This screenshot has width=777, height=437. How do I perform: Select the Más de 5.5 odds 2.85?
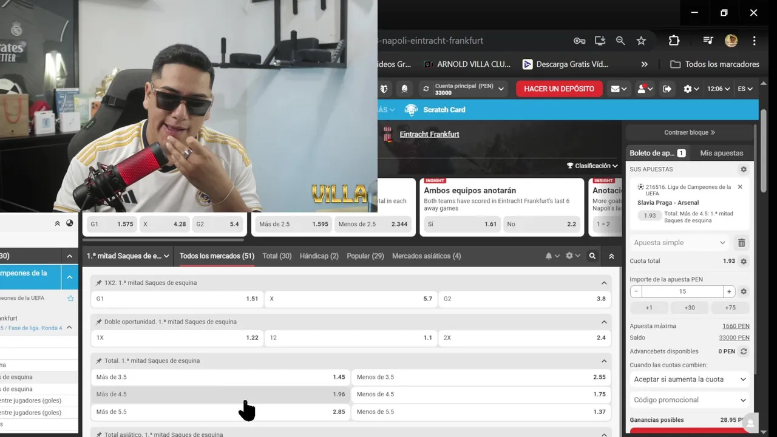click(220, 412)
